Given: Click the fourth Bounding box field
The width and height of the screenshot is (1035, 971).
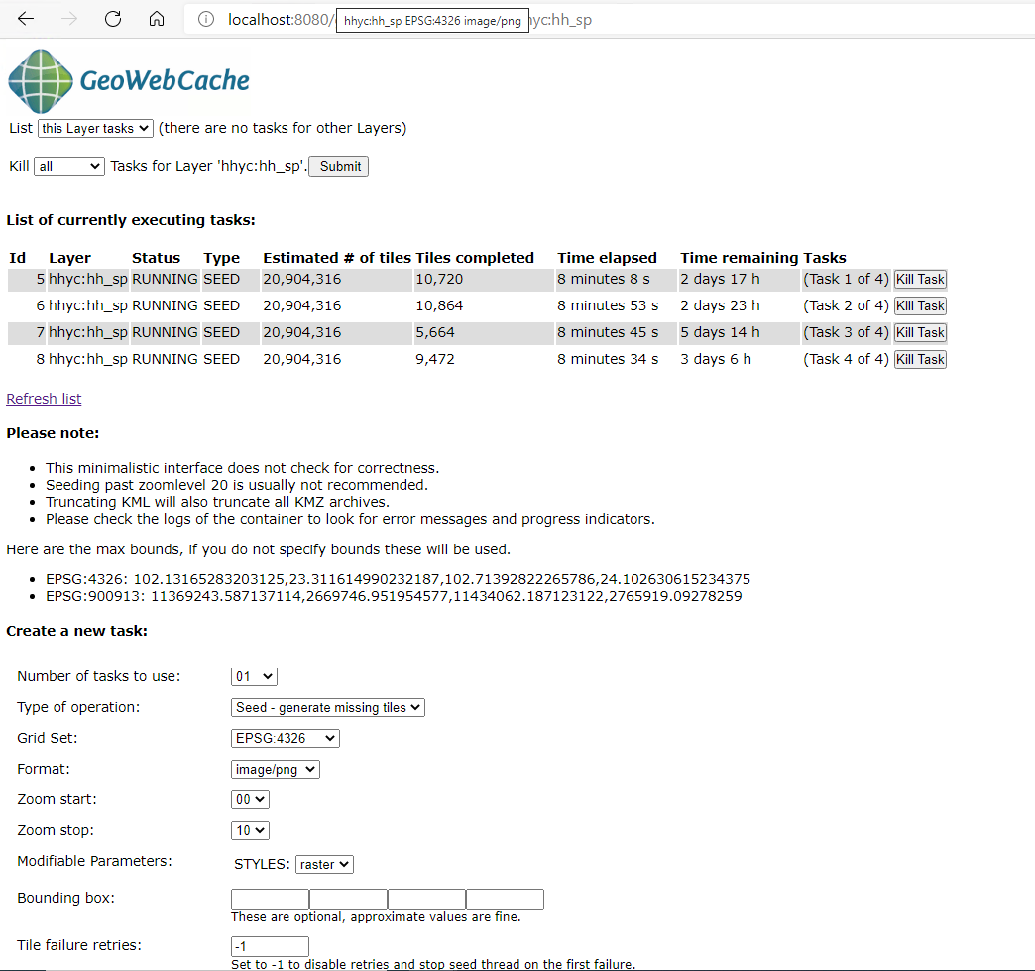Looking at the screenshot, I should (505, 899).
